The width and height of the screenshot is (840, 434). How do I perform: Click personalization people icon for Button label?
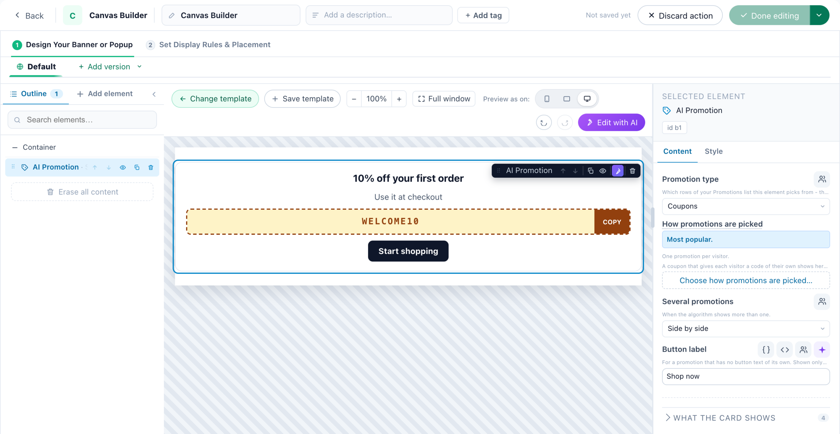(804, 349)
